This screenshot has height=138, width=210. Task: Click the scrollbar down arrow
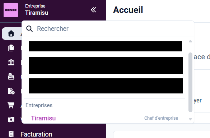click(190, 119)
